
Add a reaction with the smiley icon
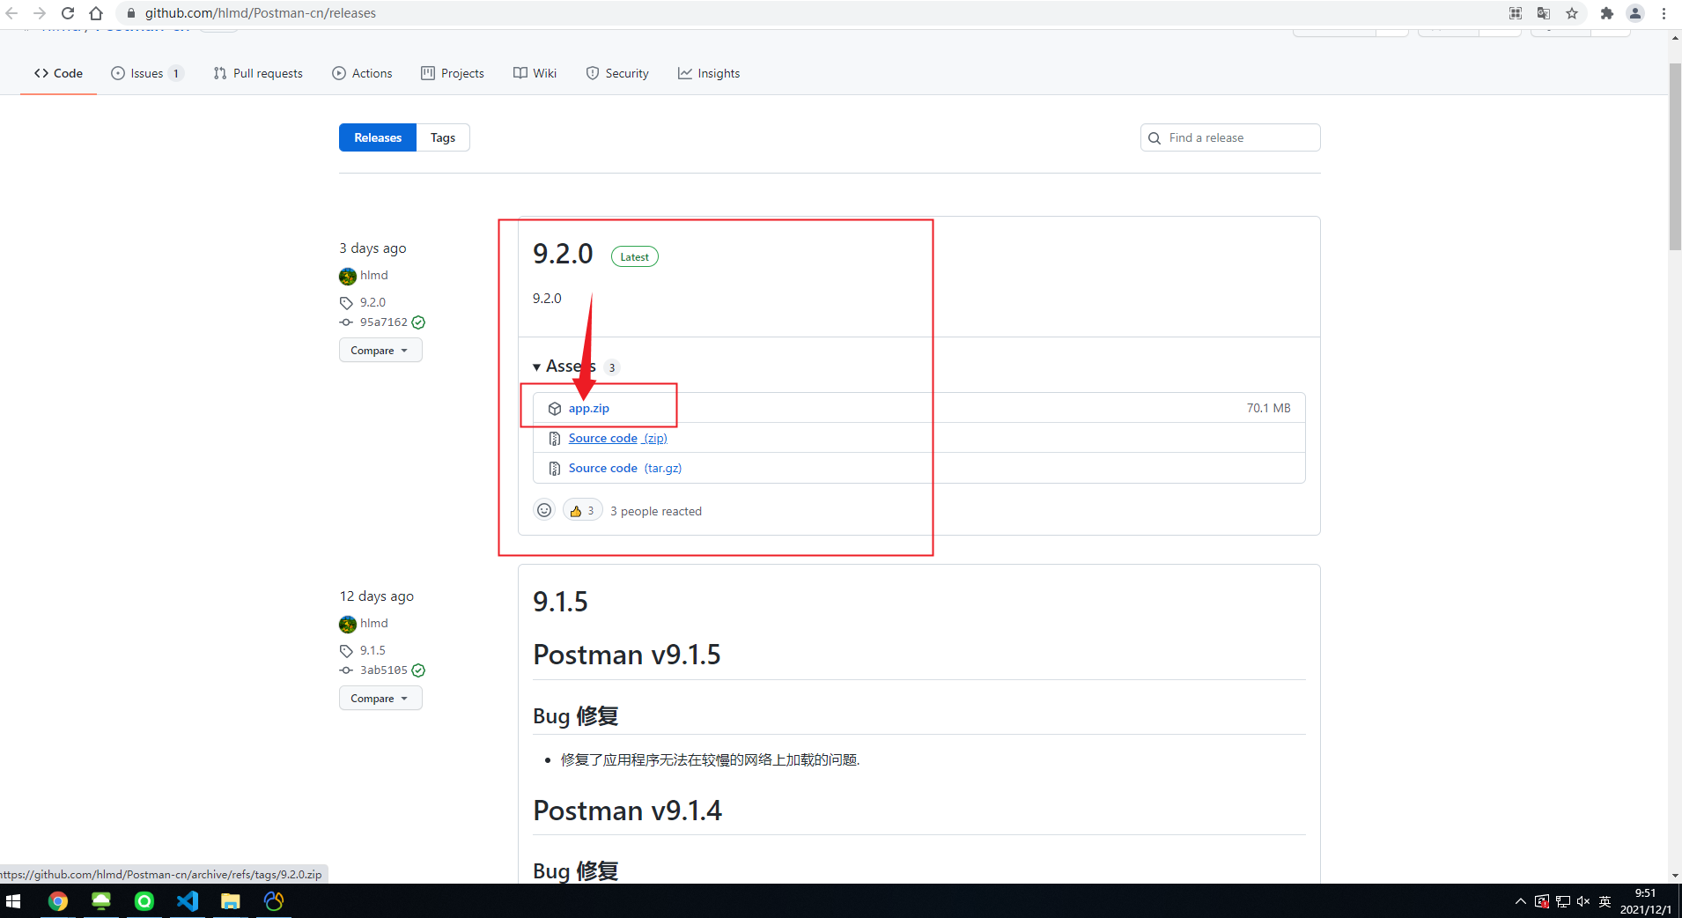pyautogui.click(x=544, y=510)
